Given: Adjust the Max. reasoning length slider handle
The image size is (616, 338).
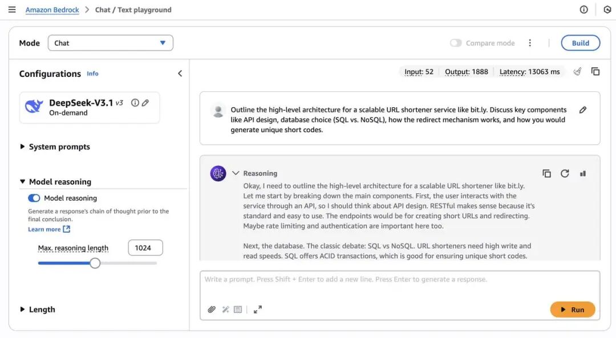Looking at the screenshot, I should pos(95,263).
